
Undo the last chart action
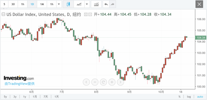click(106, 4)
